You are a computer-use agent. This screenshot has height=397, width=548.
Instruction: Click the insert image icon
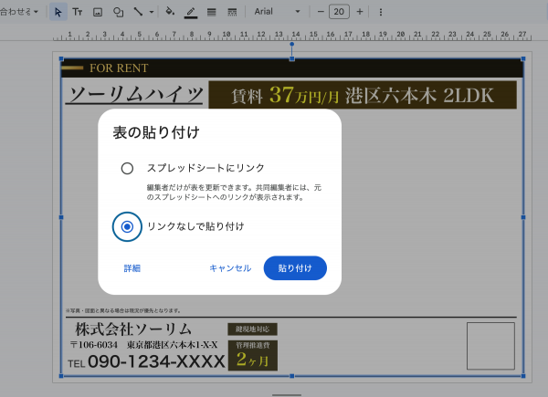(x=98, y=12)
